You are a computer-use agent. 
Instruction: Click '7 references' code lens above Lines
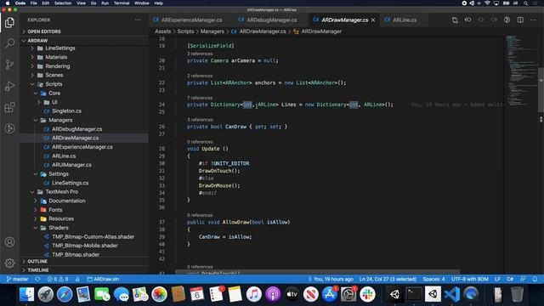coord(200,98)
